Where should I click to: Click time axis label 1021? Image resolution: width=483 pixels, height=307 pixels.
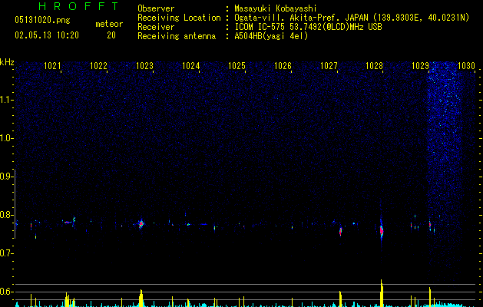[x=52, y=66]
